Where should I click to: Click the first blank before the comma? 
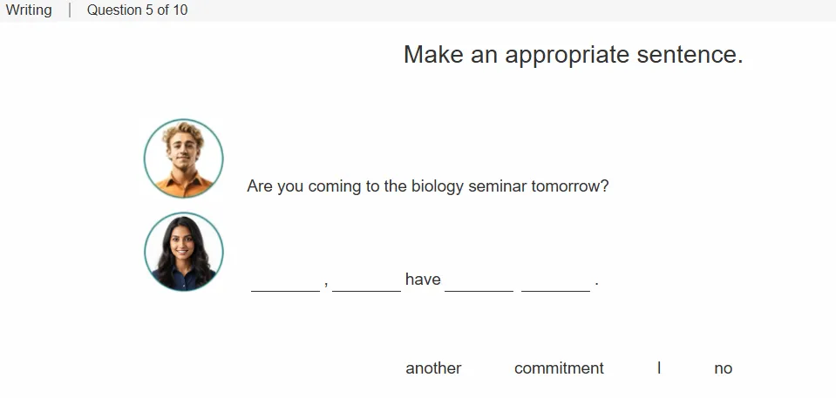(285, 282)
